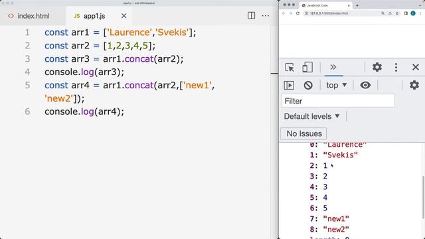
Task: Show the console sidebar
Action: coord(289,86)
